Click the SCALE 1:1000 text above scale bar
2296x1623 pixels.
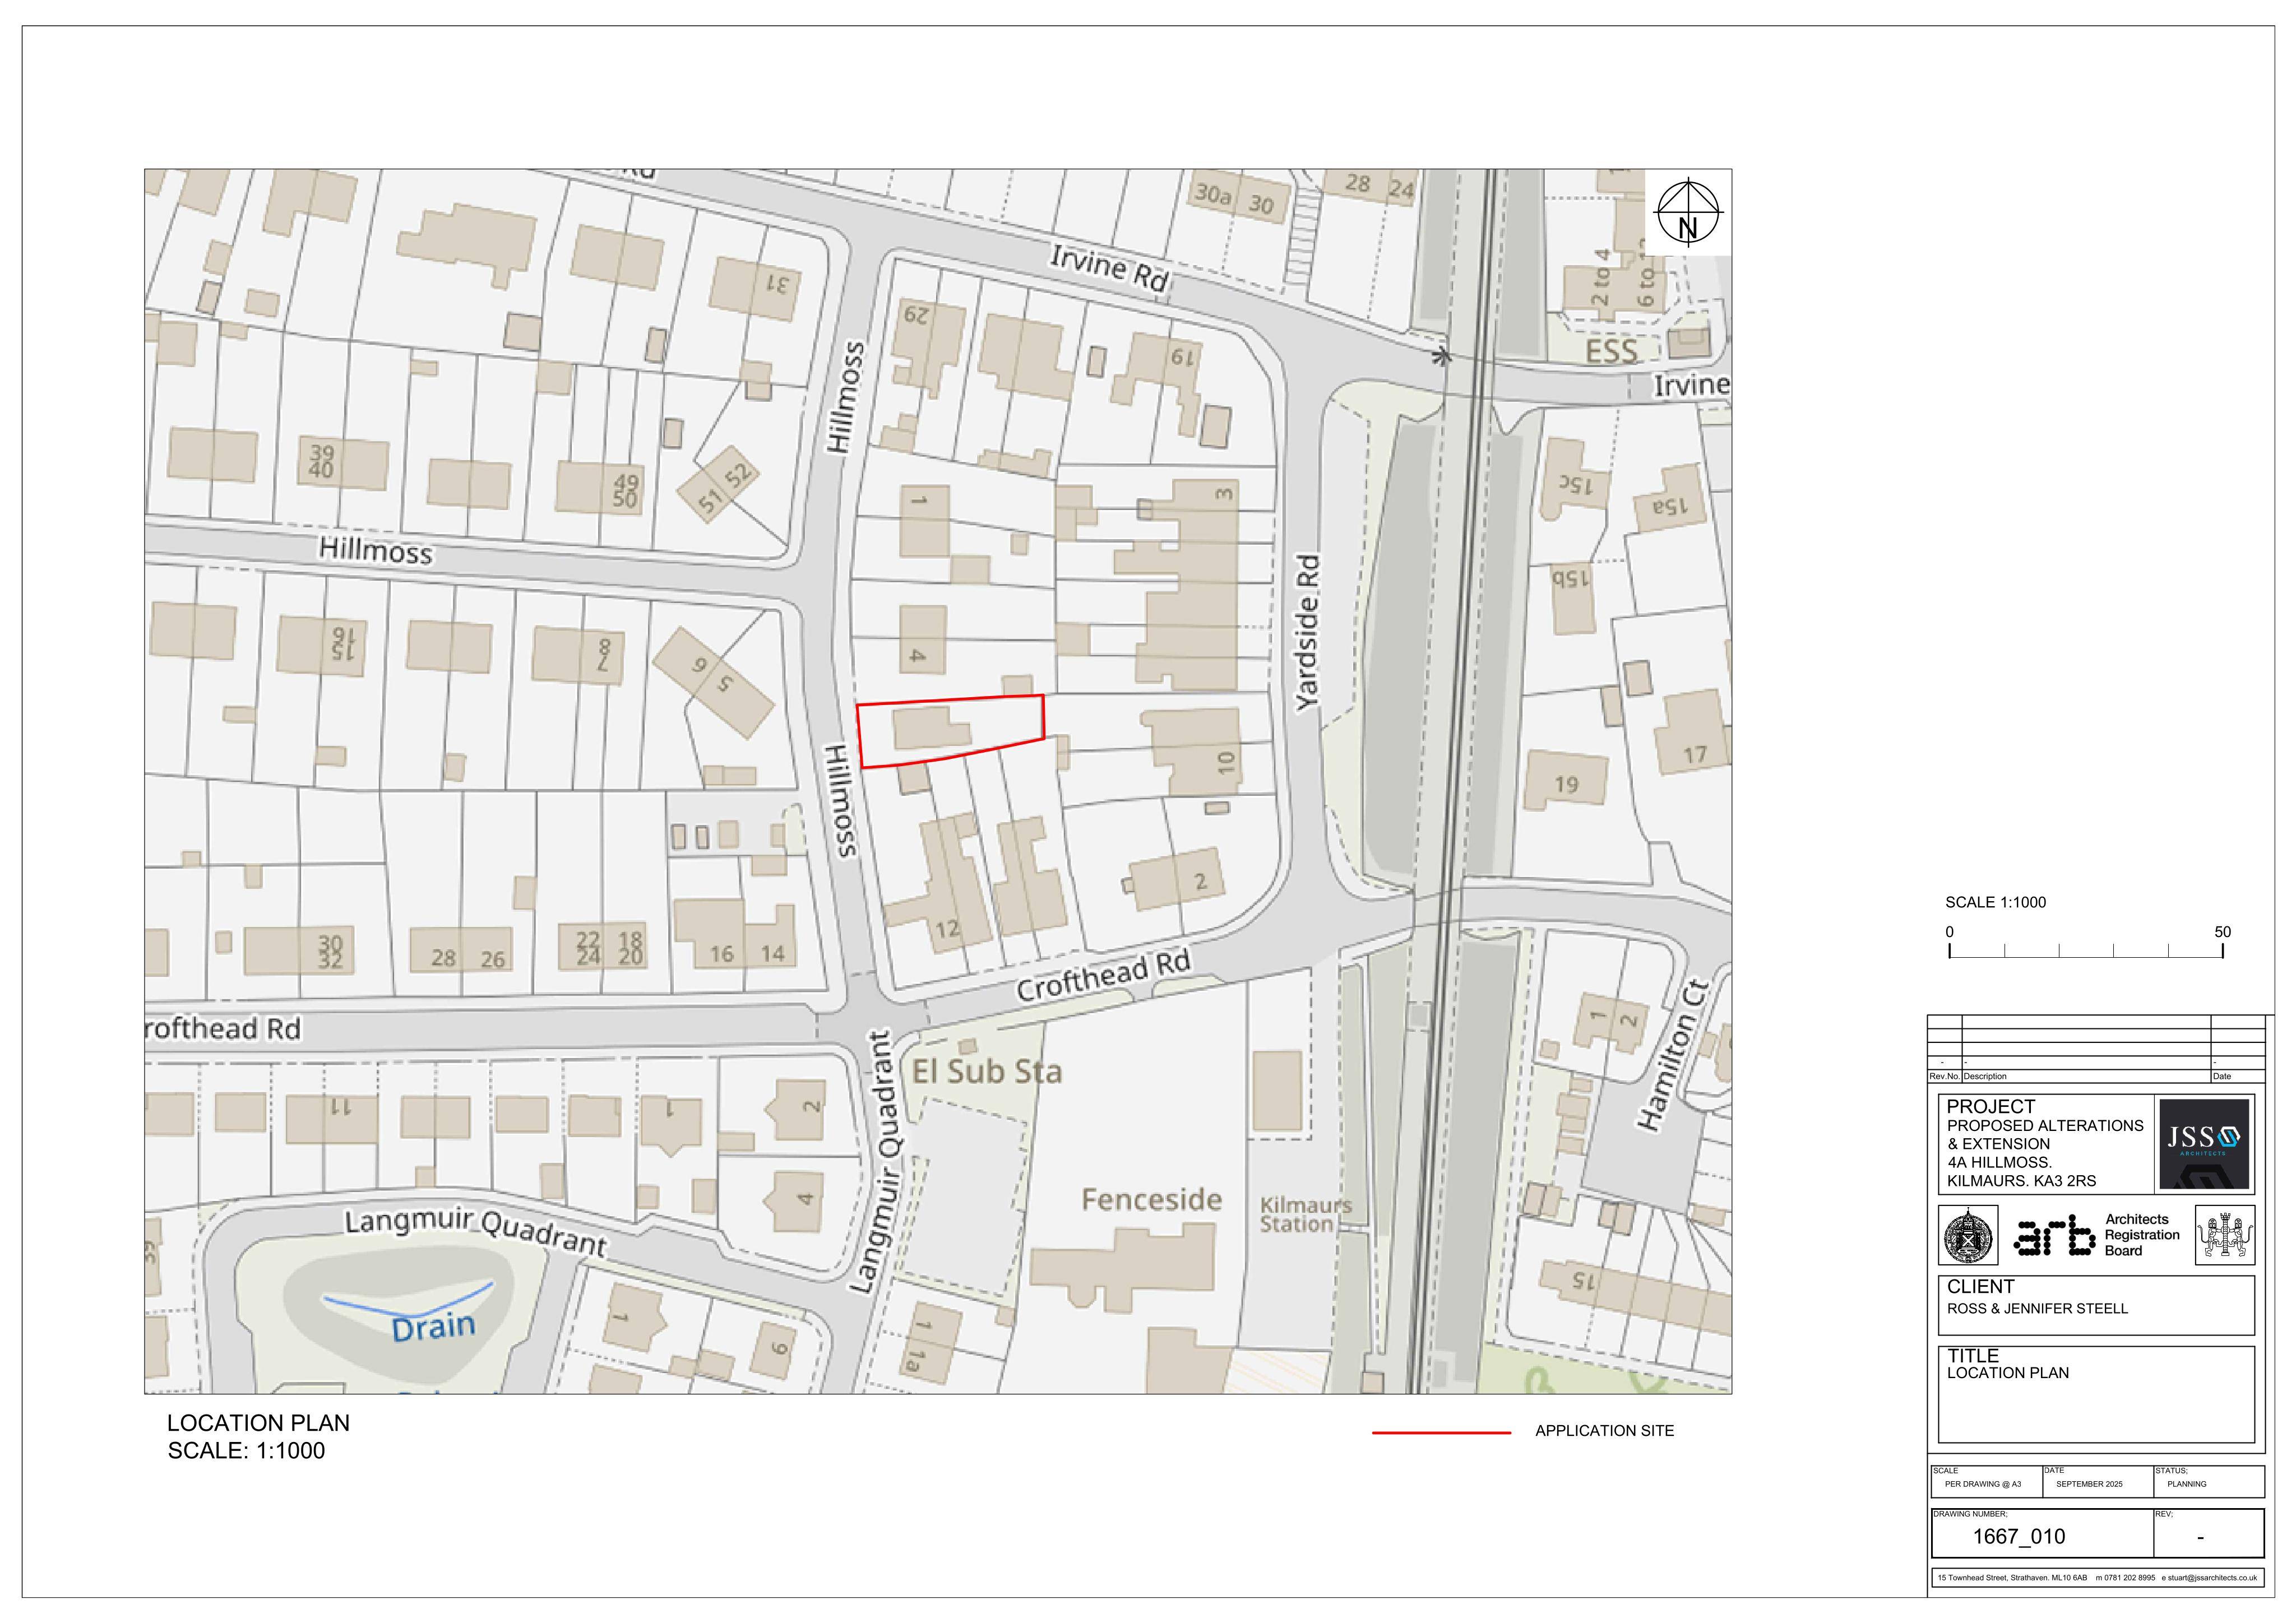coord(1995,902)
